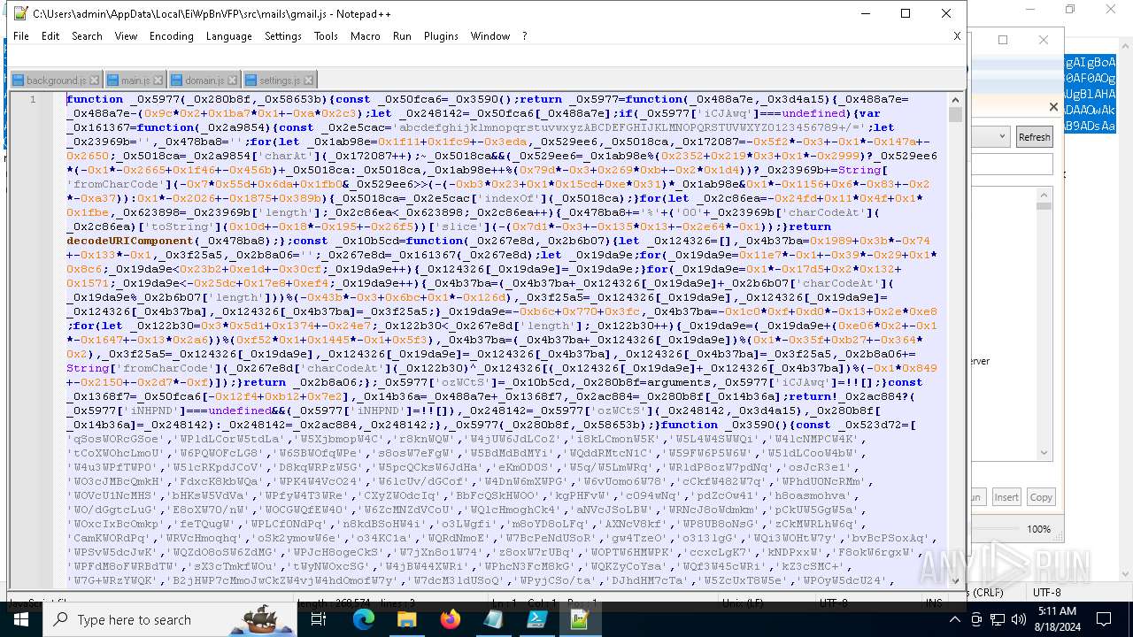Click Refresh in the background window
Screen dimensions: 1133x637
coord(1034,137)
